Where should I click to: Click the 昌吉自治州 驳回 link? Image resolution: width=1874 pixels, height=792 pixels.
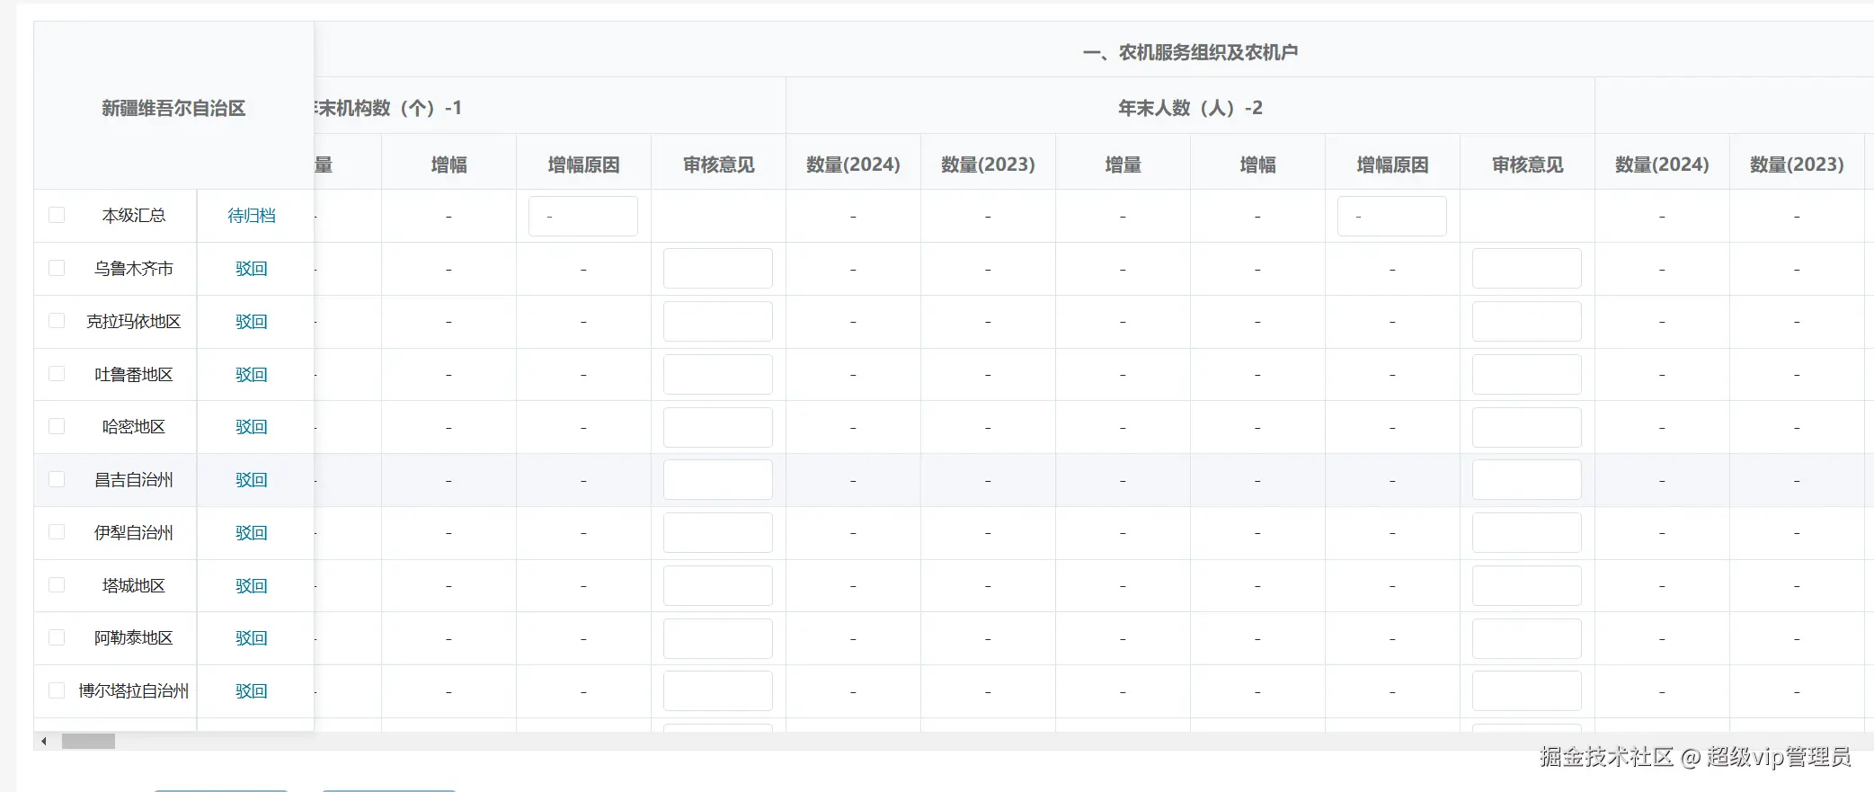point(252,480)
